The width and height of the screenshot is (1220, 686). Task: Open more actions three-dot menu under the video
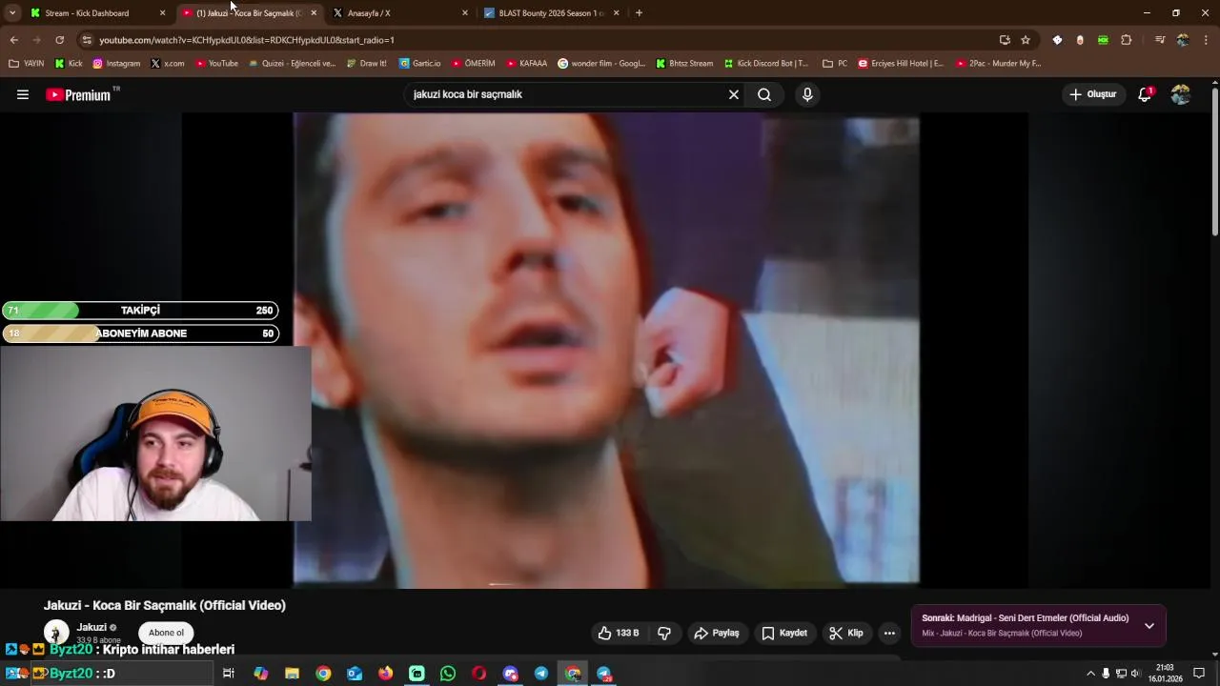click(889, 633)
